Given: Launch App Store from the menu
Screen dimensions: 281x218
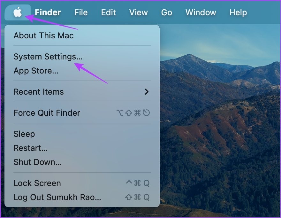Looking at the screenshot, I should click(x=36, y=71).
